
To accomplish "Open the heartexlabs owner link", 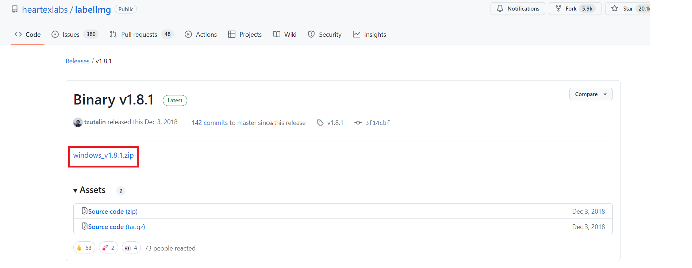I will pos(45,9).
